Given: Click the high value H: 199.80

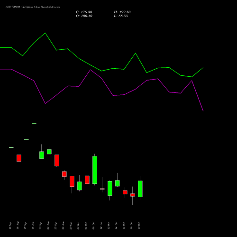Looking at the screenshot, I should click(122, 12).
